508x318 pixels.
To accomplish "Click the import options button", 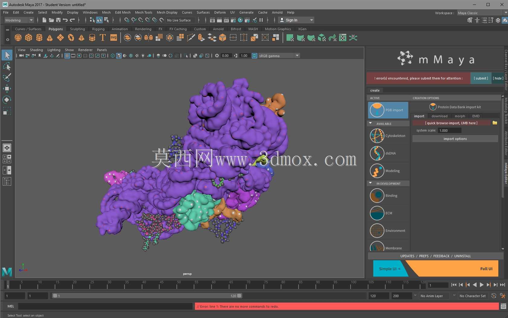I will pyautogui.click(x=455, y=139).
